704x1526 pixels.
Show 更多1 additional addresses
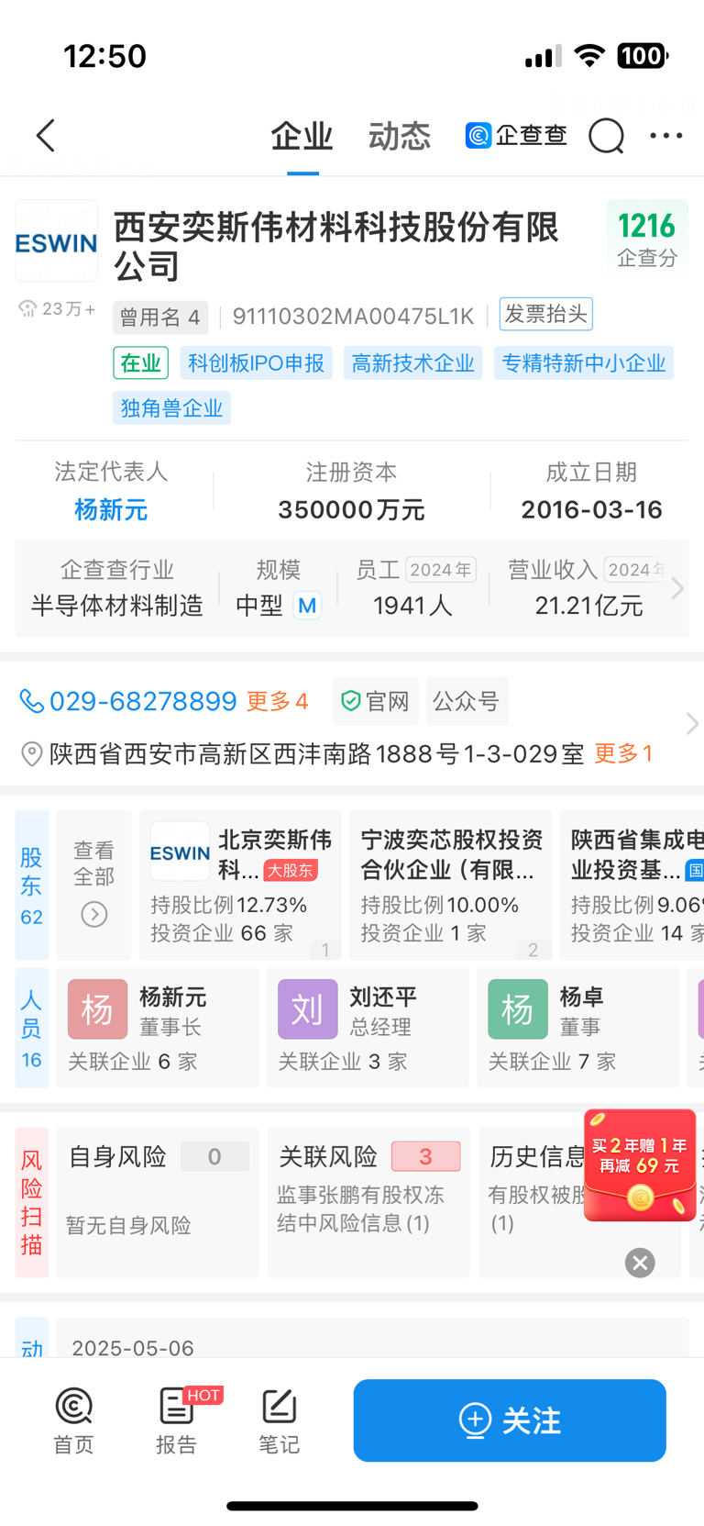tap(623, 754)
